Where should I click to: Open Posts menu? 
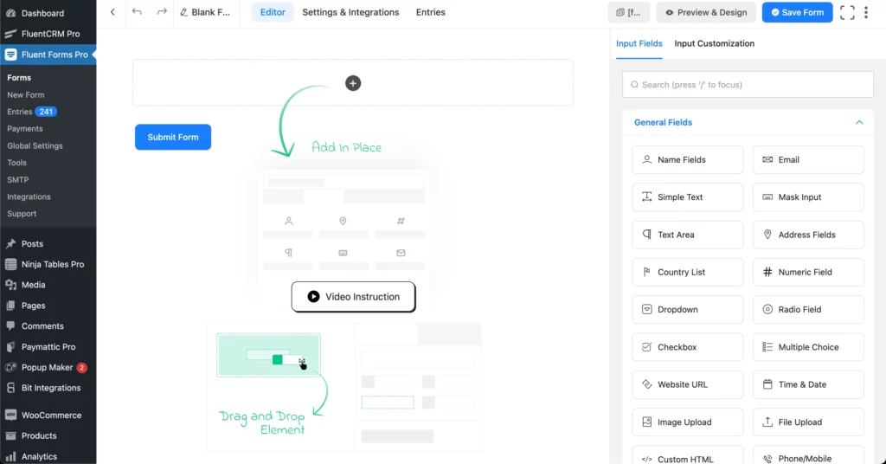point(48,243)
